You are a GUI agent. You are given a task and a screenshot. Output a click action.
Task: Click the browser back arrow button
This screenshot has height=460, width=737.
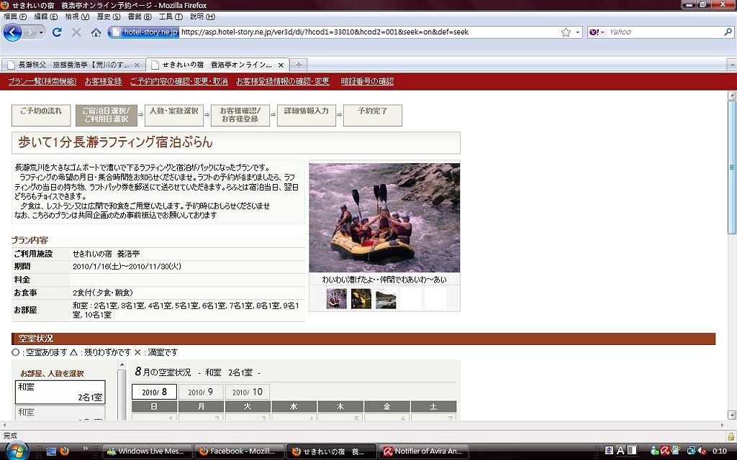pyautogui.click(x=12, y=32)
